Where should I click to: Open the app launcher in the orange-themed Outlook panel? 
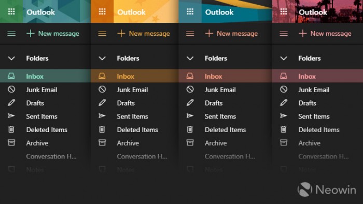(102, 11)
